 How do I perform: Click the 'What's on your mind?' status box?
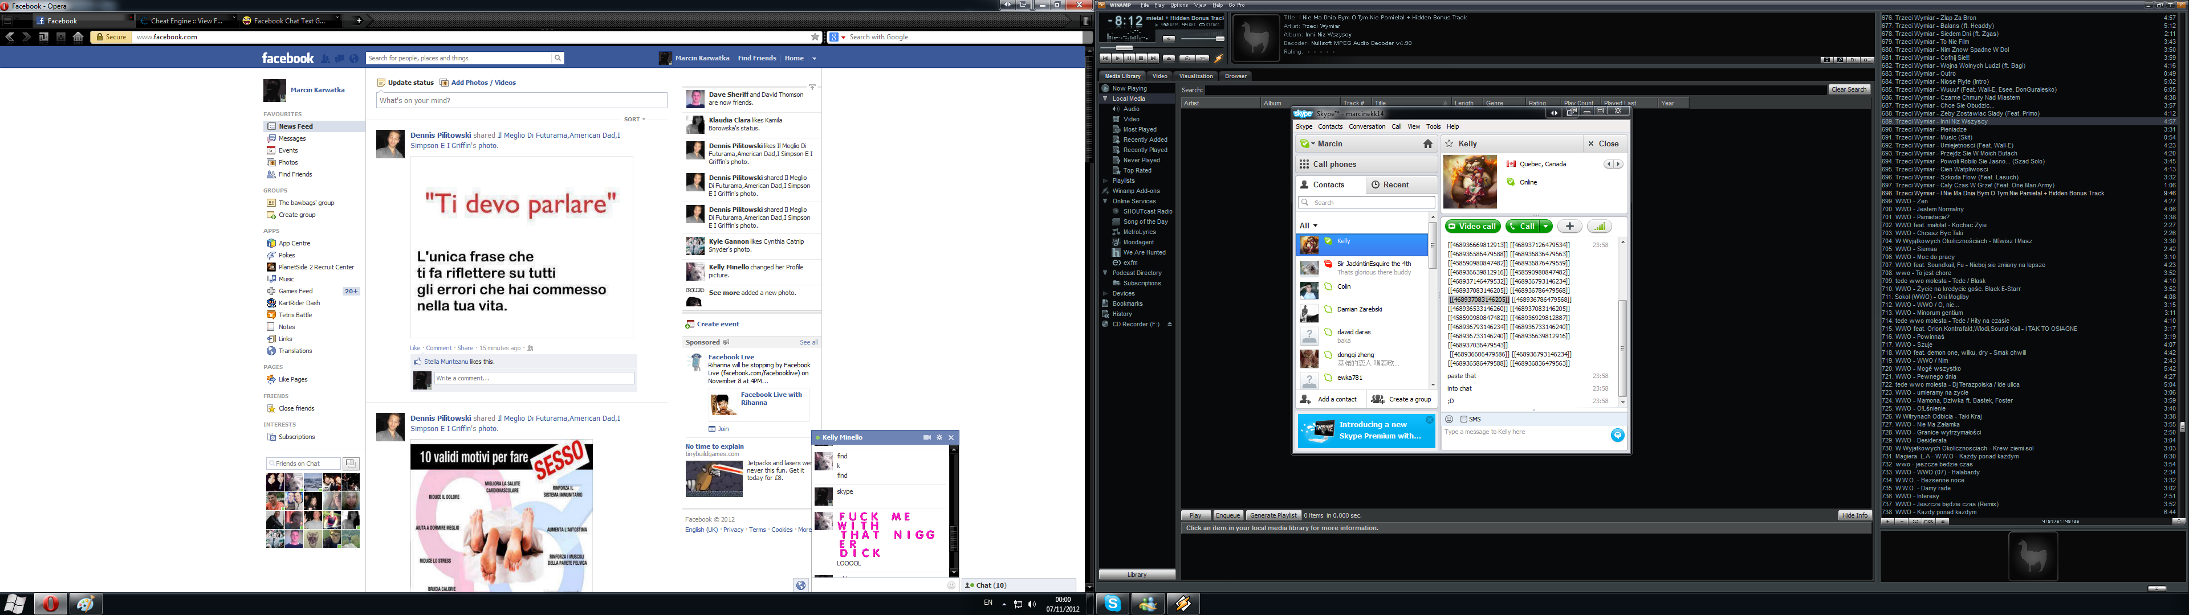point(522,100)
